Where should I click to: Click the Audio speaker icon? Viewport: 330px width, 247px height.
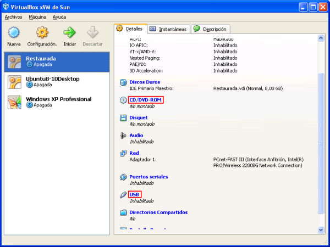[x=123, y=135]
